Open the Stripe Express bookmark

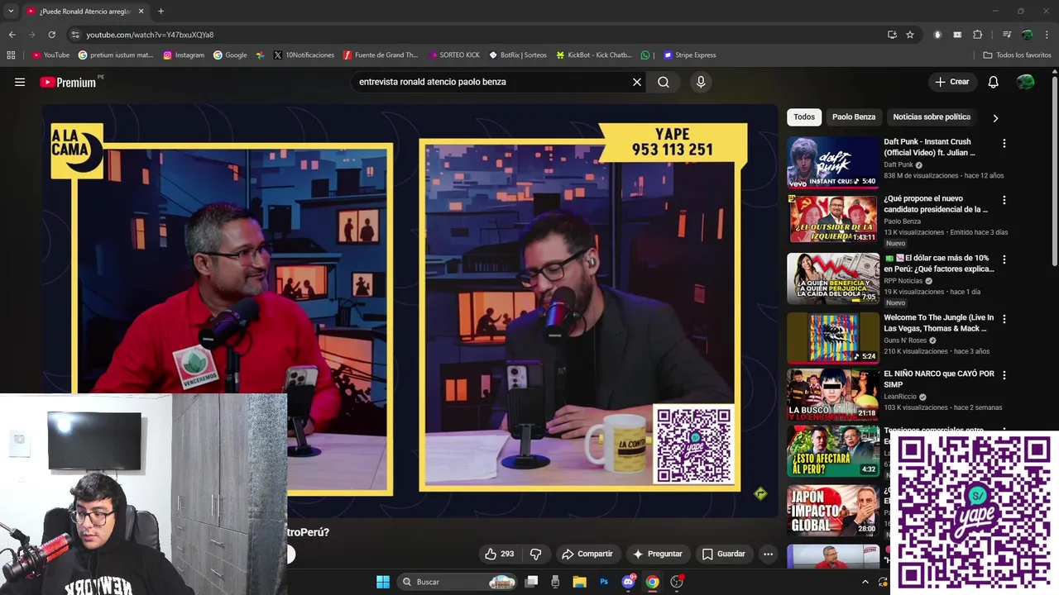(690, 55)
